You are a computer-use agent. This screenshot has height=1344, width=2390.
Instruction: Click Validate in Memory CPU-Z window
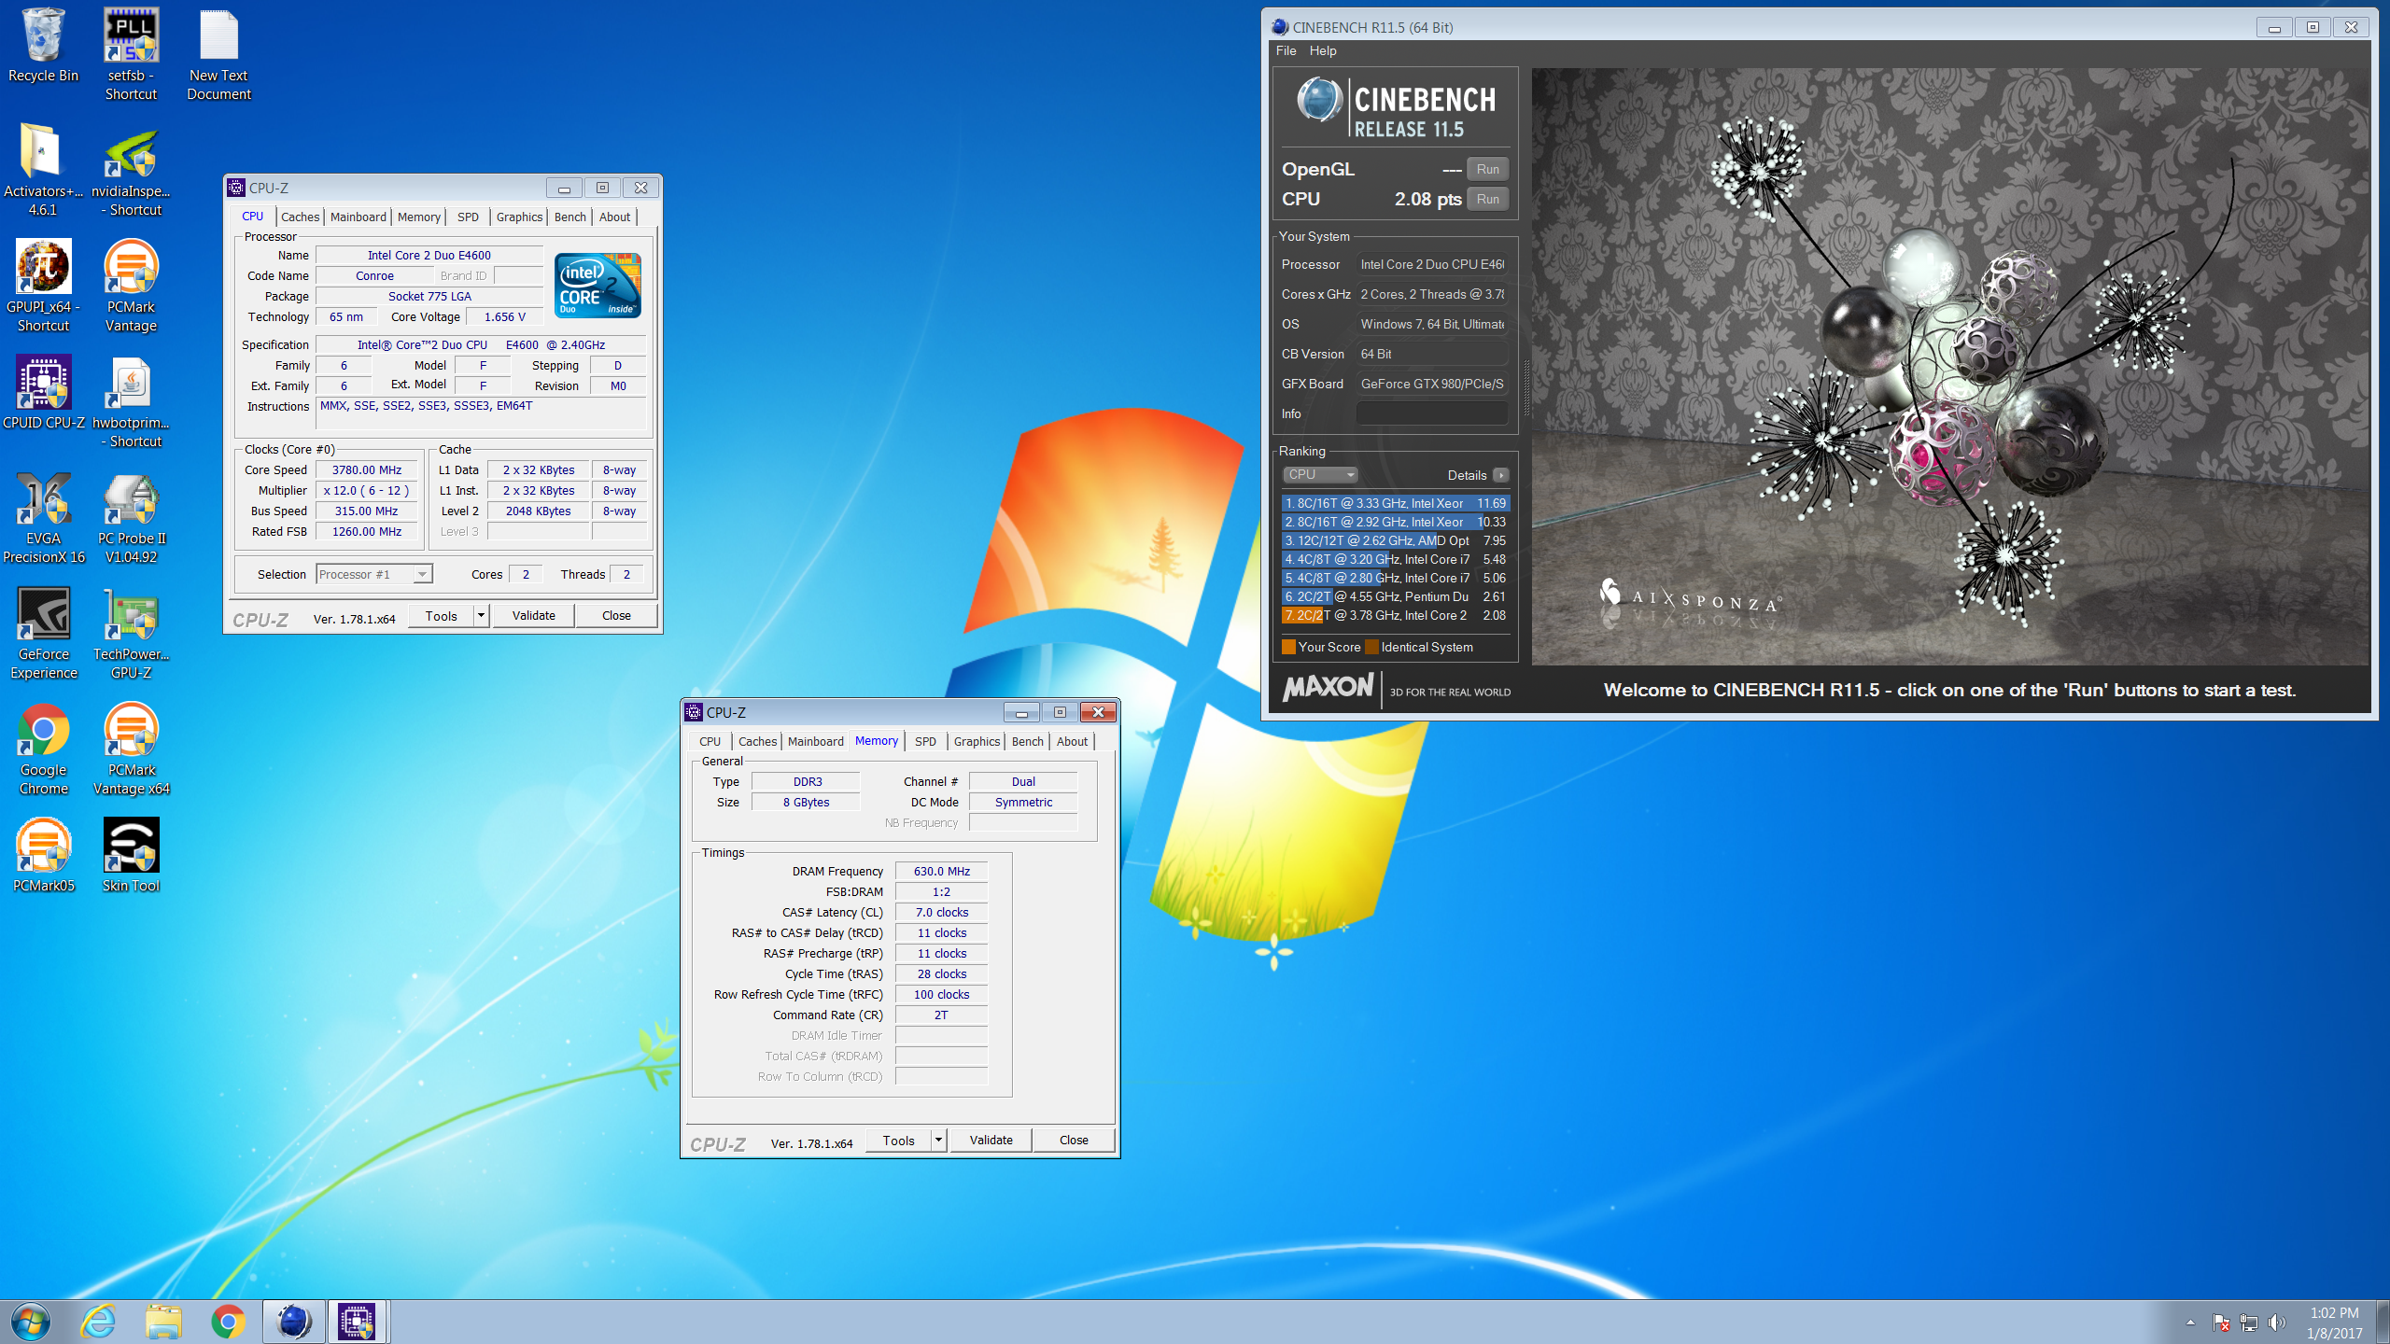(x=991, y=1140)
